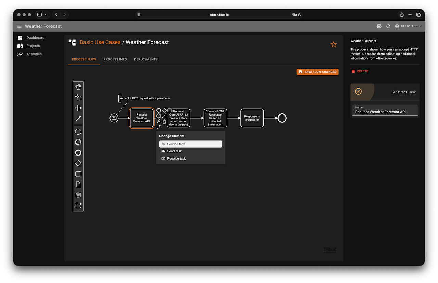Choose the global connect arrow tool

pyautogui.click(x=78, y=119)
